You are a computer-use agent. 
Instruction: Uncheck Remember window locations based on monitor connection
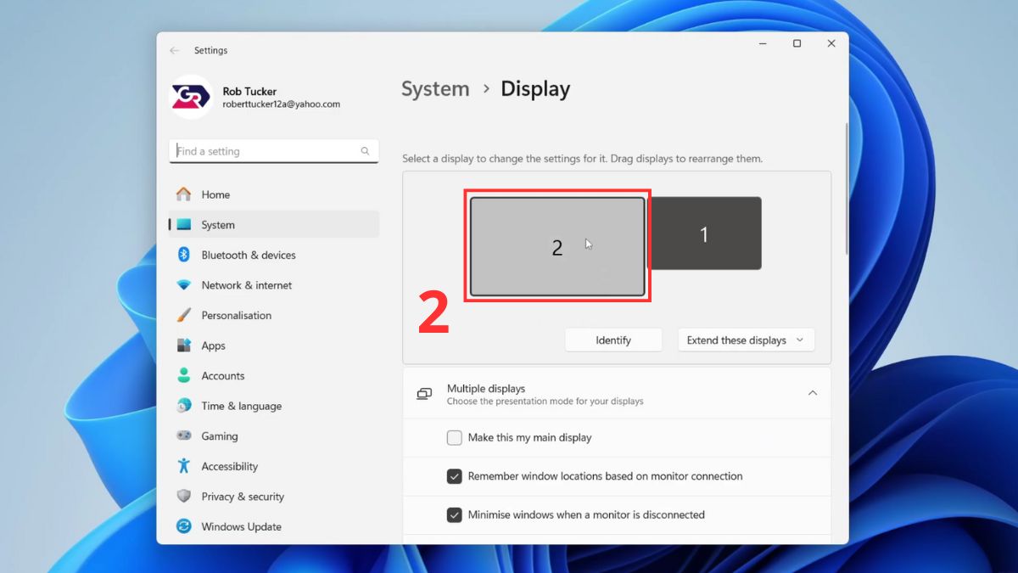(x=454, y=476)
